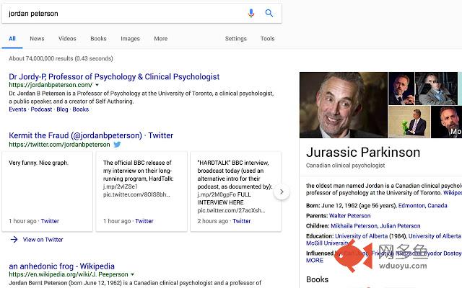Click the McGill University link
The image size is (462, 288).
(x=327, y=243)
